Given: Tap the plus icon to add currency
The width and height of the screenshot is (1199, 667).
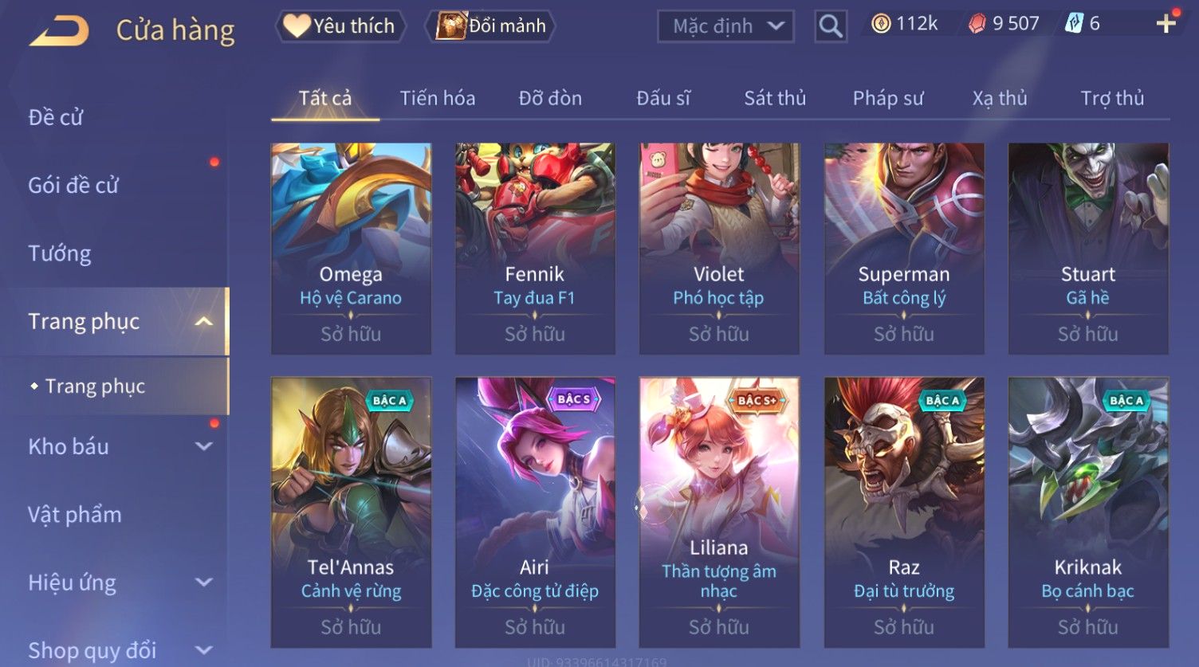Looking at the screenshot, I should [x=1166, y=24].
